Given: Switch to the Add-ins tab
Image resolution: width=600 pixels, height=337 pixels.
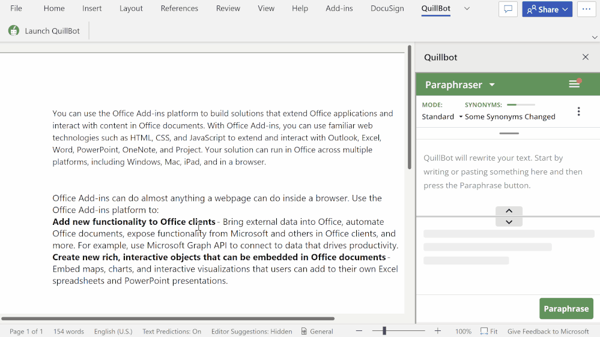Looking at the screenshot, I should point(339,8).
